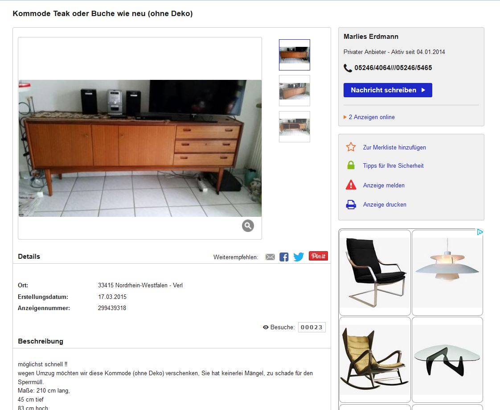Click the green padlock safety icon
Viewport: 500px width, 410px height.
coord(351,166)
